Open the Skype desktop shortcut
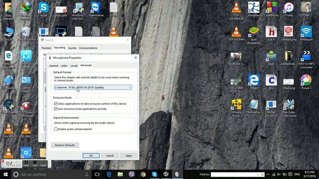This screenshot has width=319, height=179. tap(43, 9)
